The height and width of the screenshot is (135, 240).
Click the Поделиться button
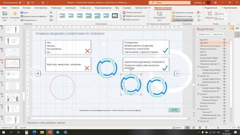pyautogui.click(x=210, y=8)
